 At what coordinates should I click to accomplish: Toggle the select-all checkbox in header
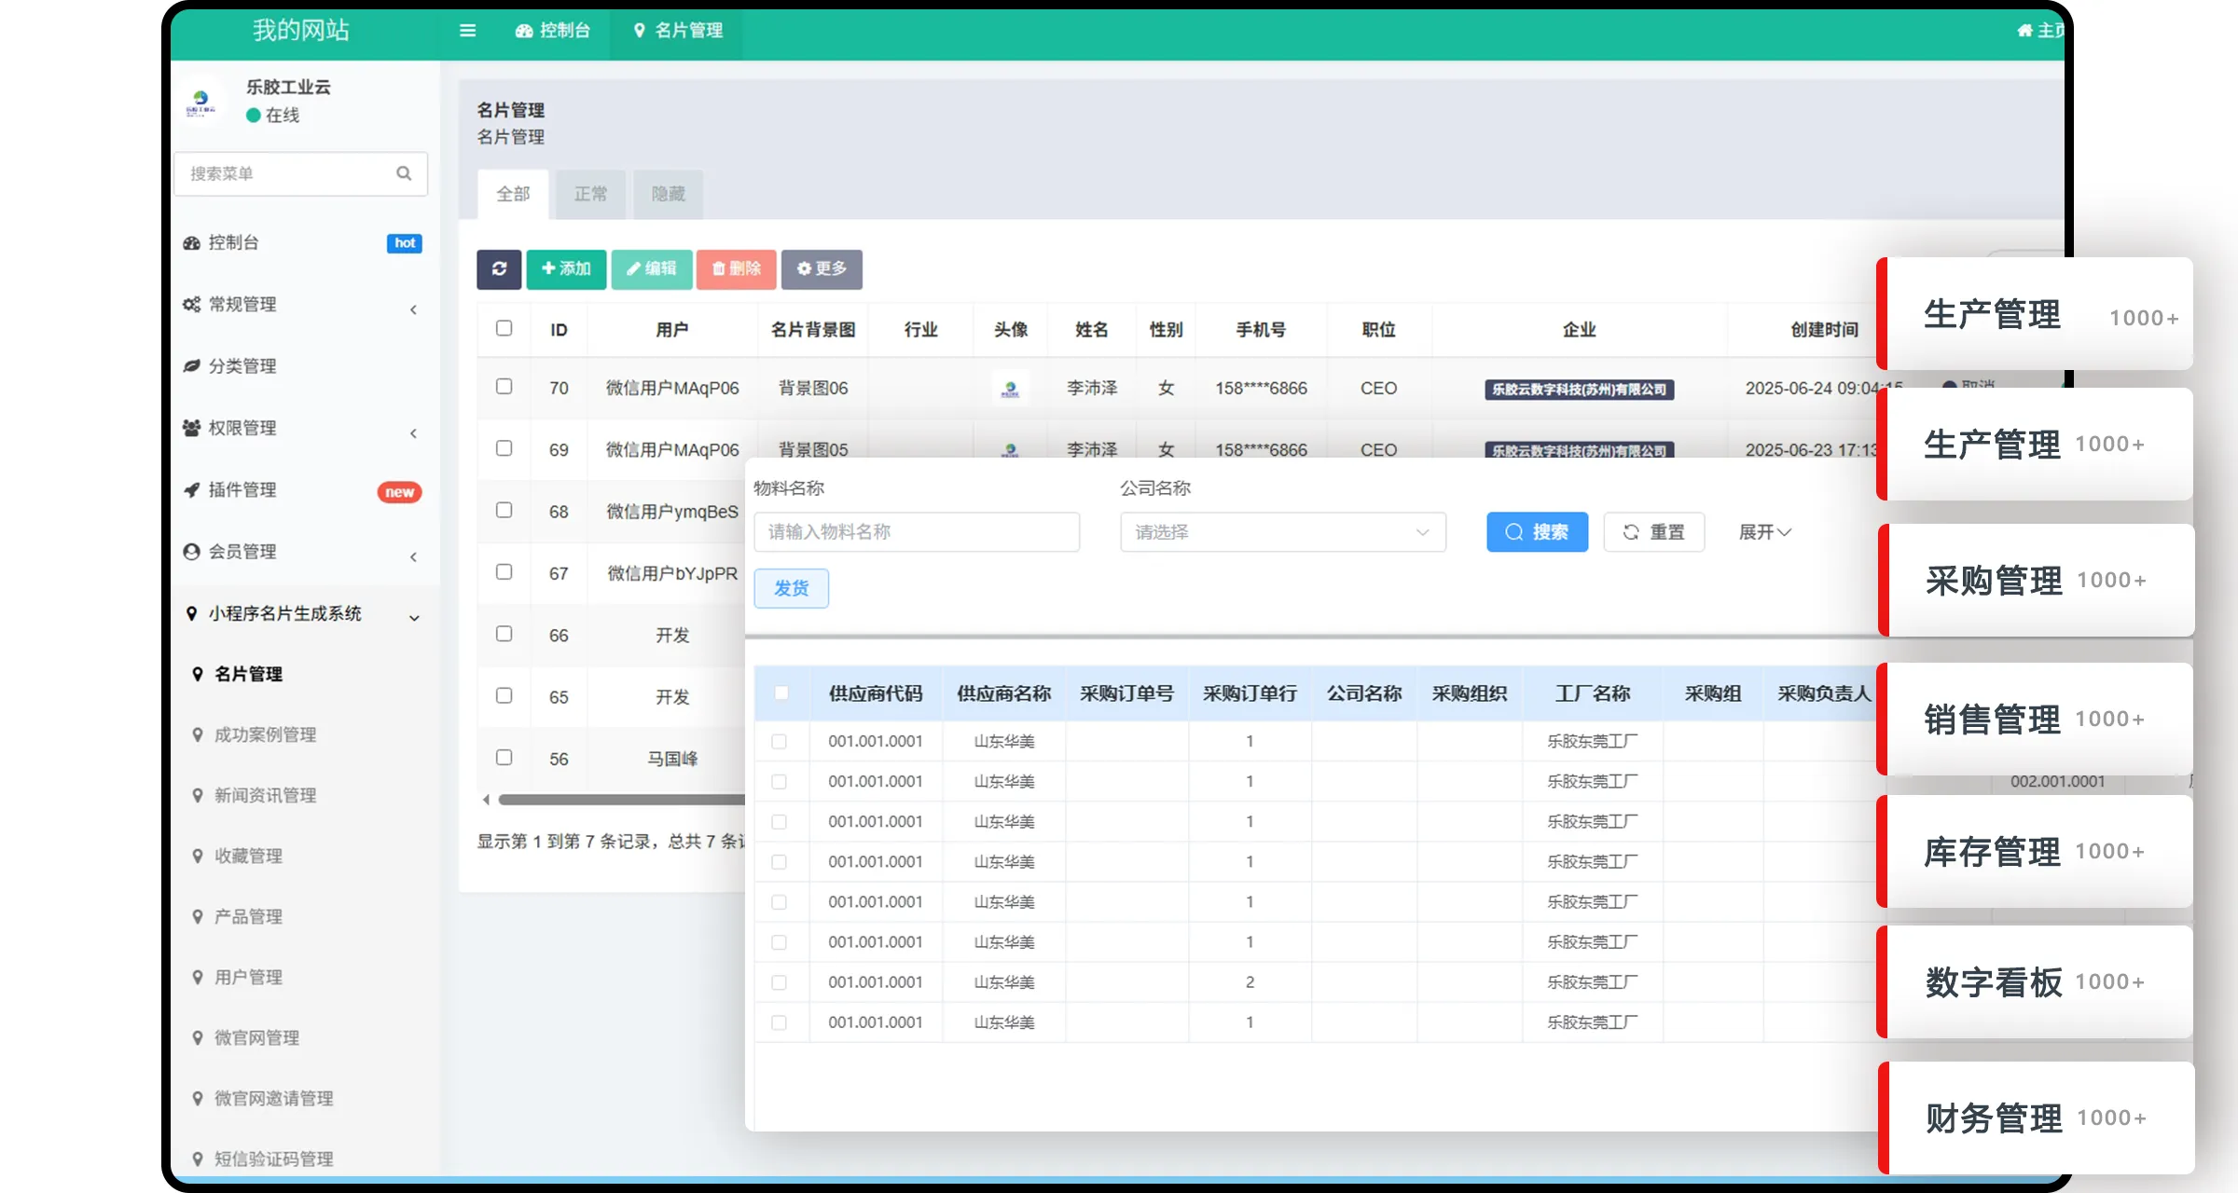tap(504, 328)
